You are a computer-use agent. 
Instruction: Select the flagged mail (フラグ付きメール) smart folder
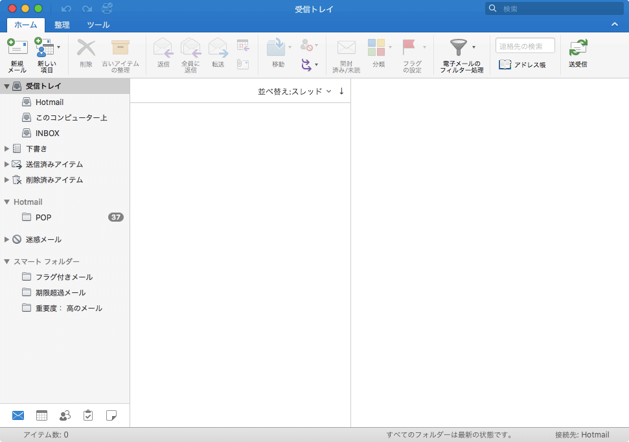point(63,277)
